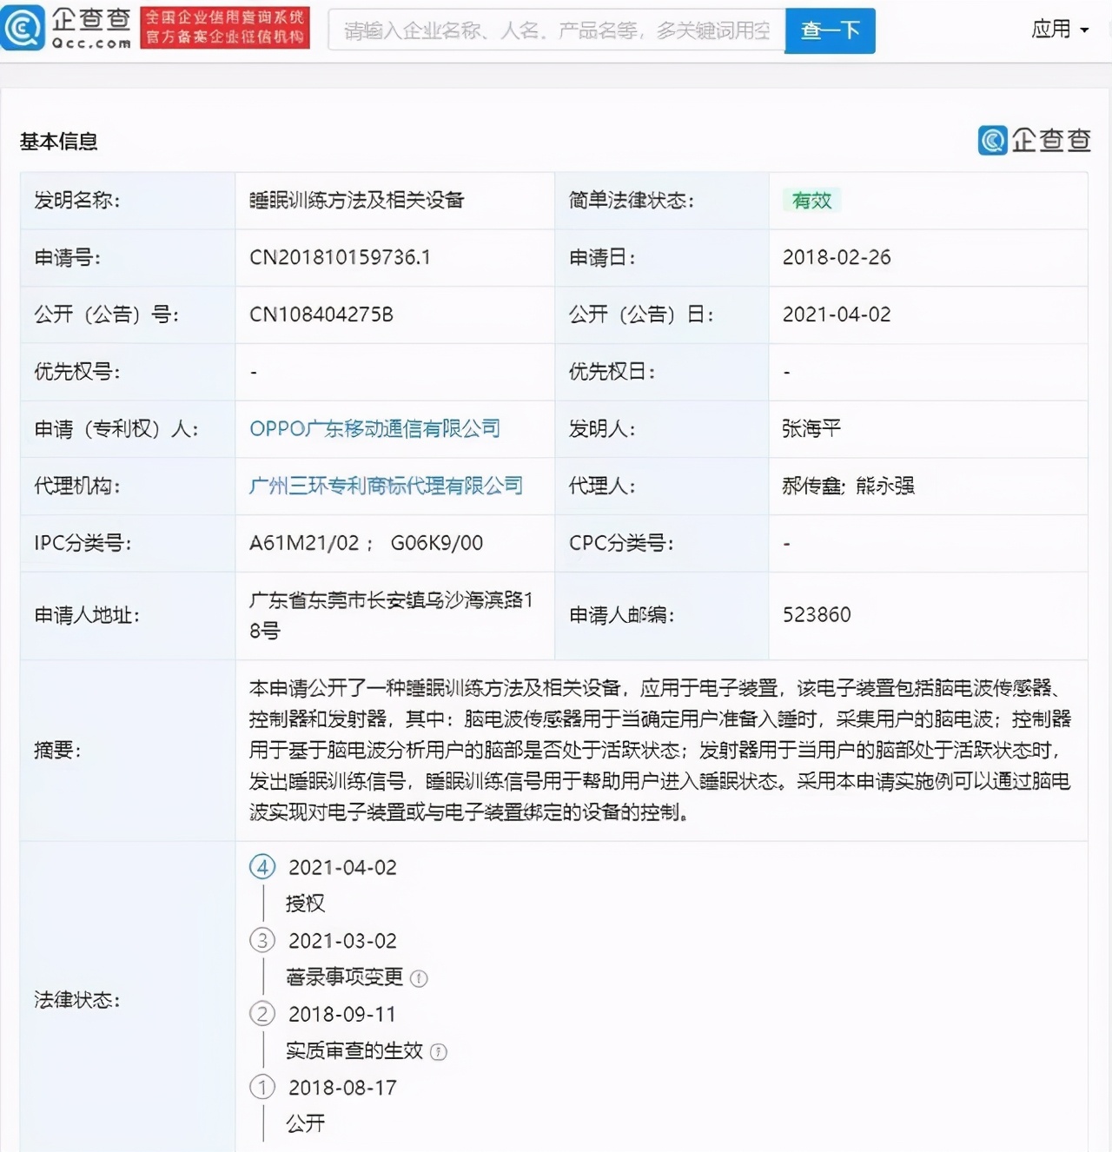Select timeline marker ① dated 2018-08-17
This screenshot has width=1112, height=1152.
[x=261, y=1087]
